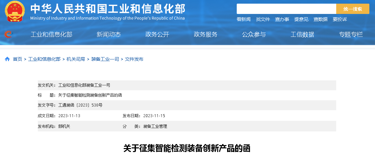Viewport: 375px width, 160px height.
Task: Click breadcrumb link 文件发布
Action: pyautogui.click(x=134, y=59)
